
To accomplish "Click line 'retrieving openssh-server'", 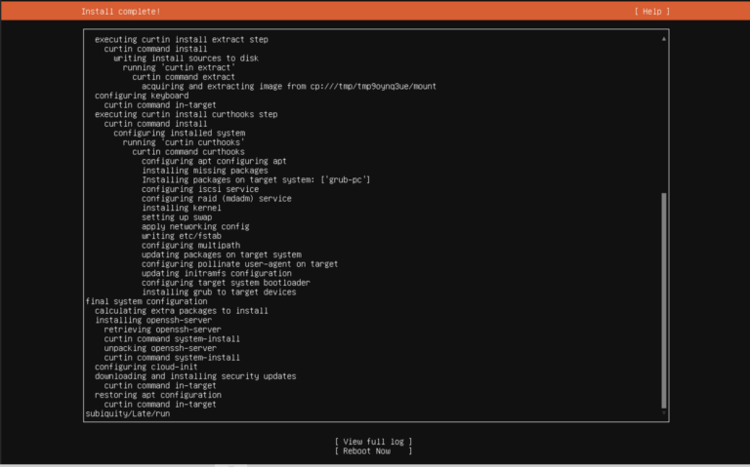I will click(163, 330).
